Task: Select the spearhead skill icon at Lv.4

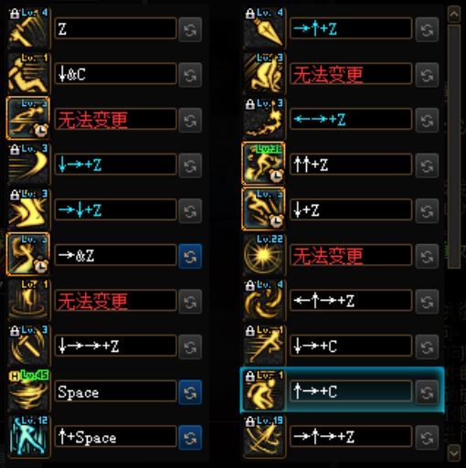Action: [x=264, y=29]
